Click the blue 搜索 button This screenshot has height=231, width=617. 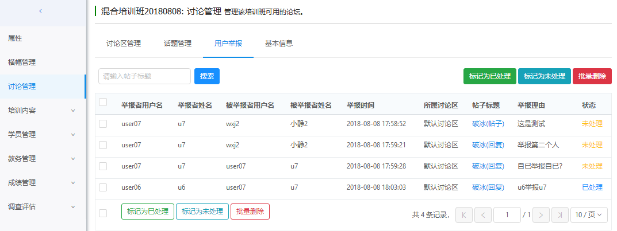207,76
